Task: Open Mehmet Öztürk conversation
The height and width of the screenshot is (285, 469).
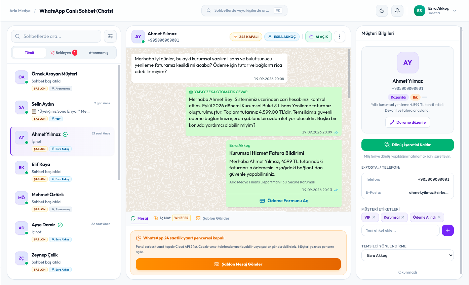Action: click(x=63, y=202)
